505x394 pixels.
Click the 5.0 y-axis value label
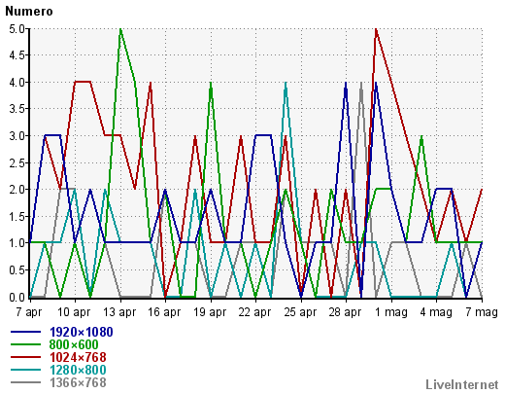tap(17, 29)
